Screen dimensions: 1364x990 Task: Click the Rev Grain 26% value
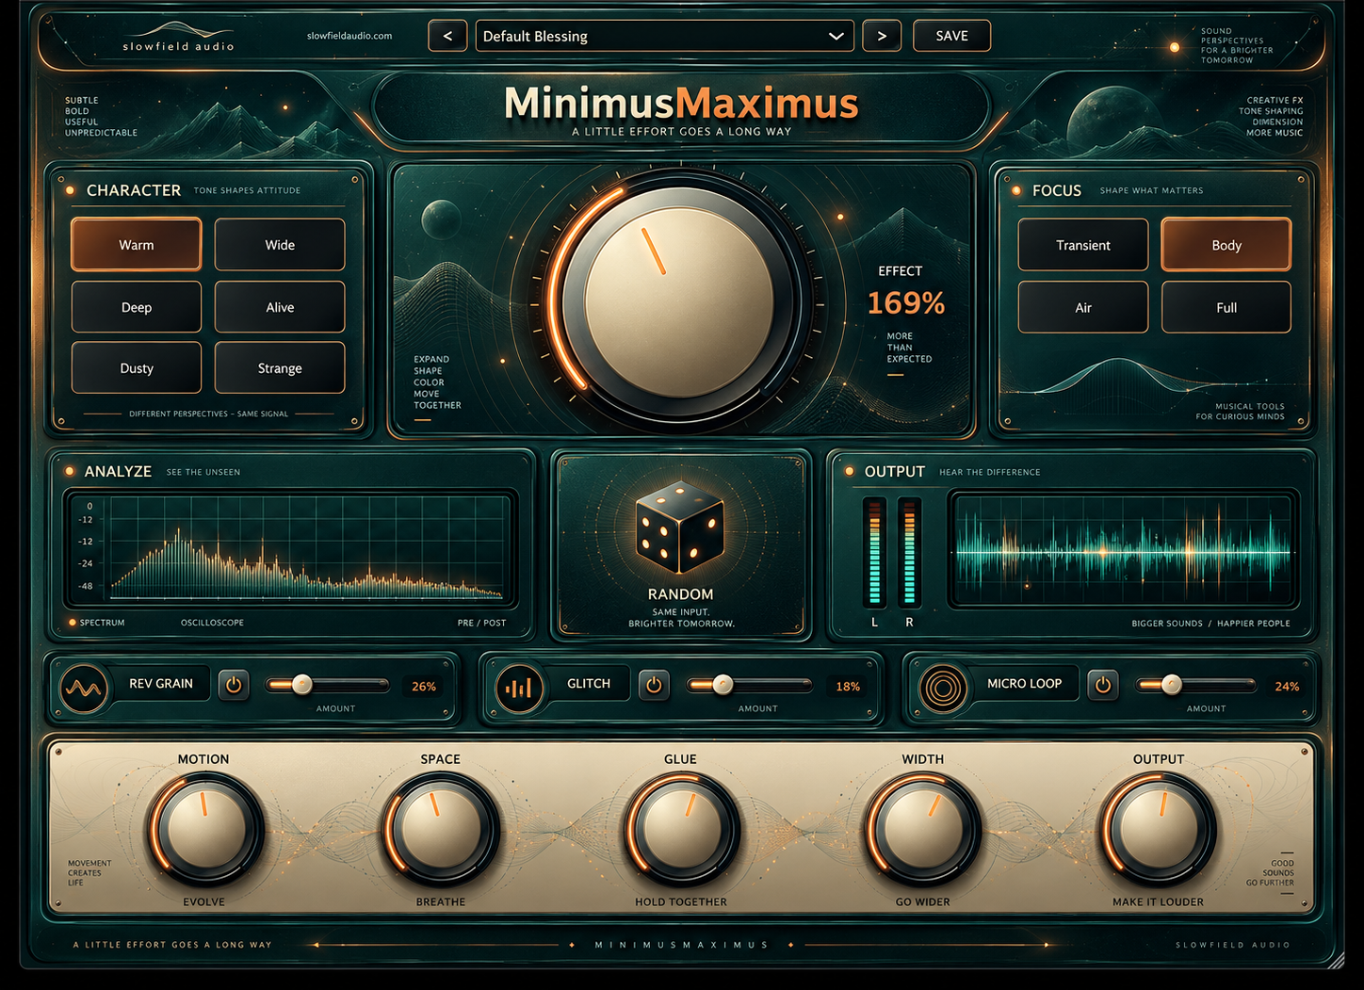(424, 687)
